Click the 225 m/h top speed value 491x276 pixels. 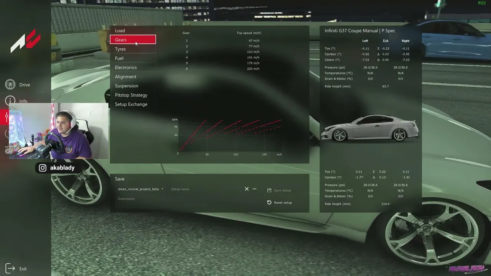click(x=253, y=69)
